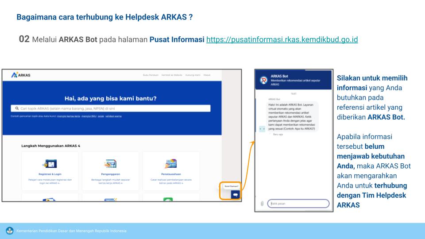
Task: Click the ARKAS Bot avatar in chat header
Action: point(263,80)
